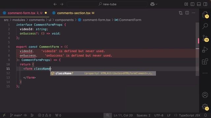Click the CommentFormProps interface name
The width and height of the screenshot is (211, 118).
(x=48, y=25)
